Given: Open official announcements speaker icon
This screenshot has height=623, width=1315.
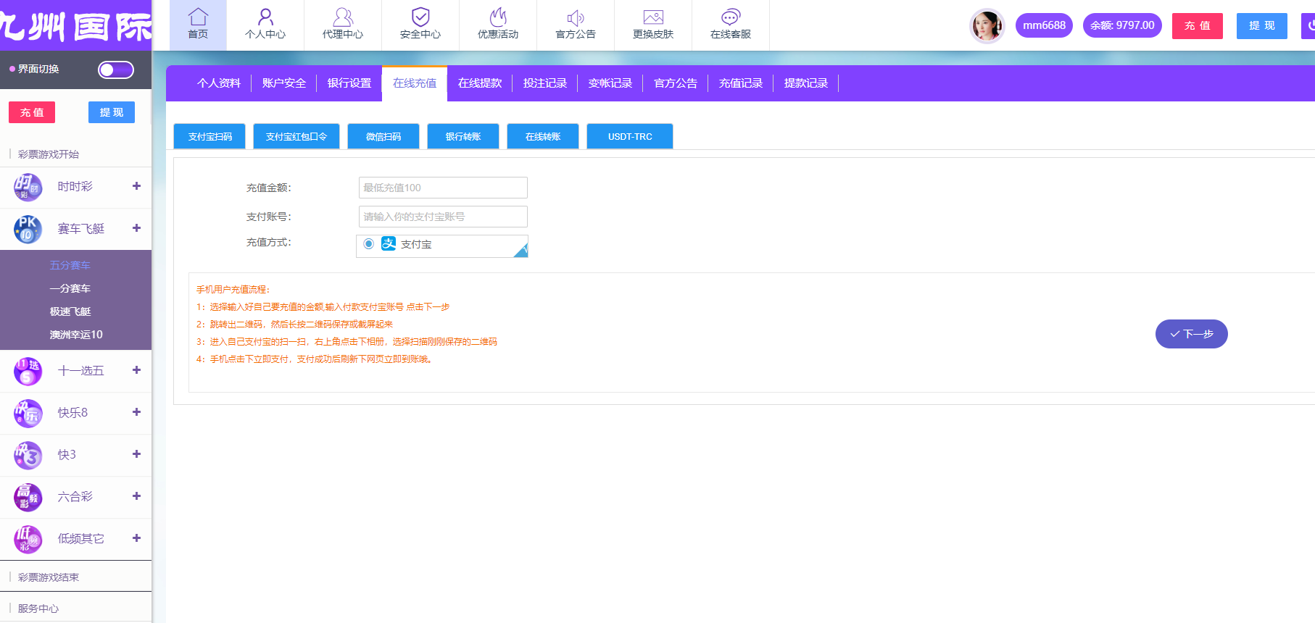Looking at the screenshot, I should tap(576, 17).
